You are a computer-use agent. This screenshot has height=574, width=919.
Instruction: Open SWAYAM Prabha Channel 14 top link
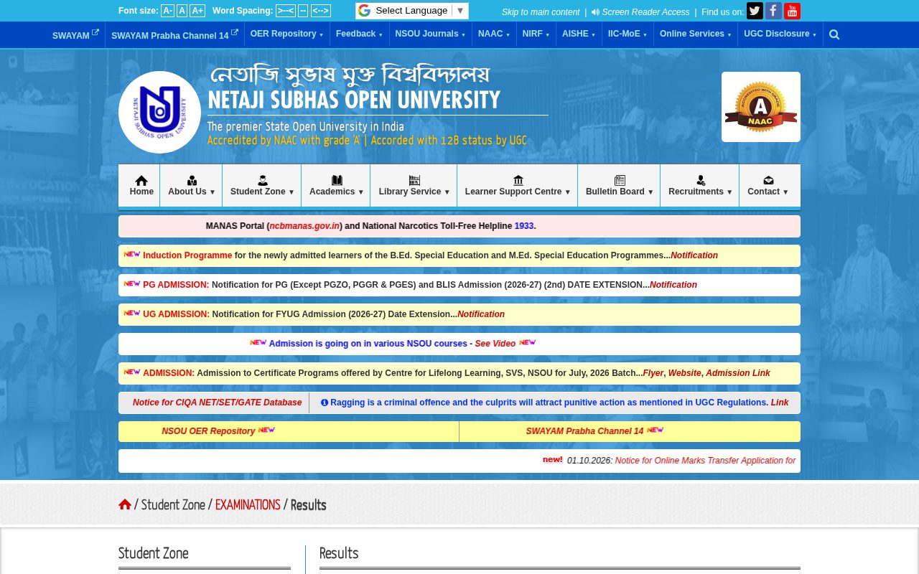point(174,35)
